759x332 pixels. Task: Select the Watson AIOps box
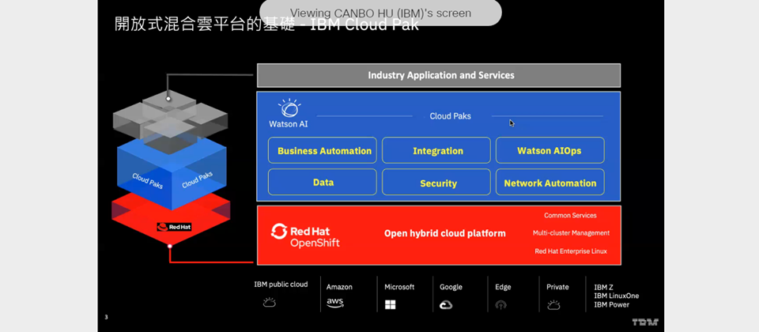click(550, 150)
